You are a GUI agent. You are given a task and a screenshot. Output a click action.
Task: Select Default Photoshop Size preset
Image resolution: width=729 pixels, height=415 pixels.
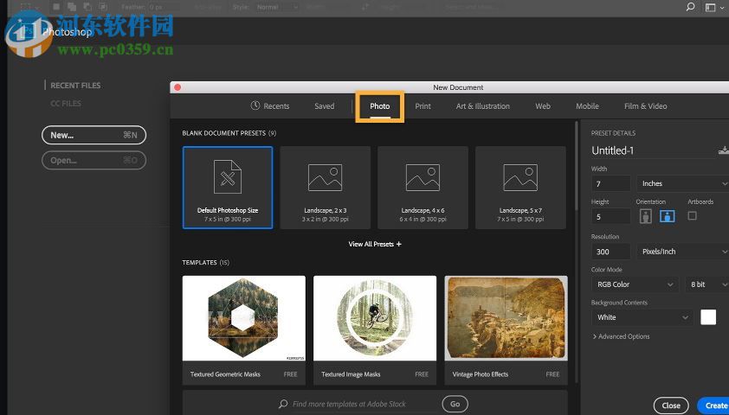tap(228, 188)
